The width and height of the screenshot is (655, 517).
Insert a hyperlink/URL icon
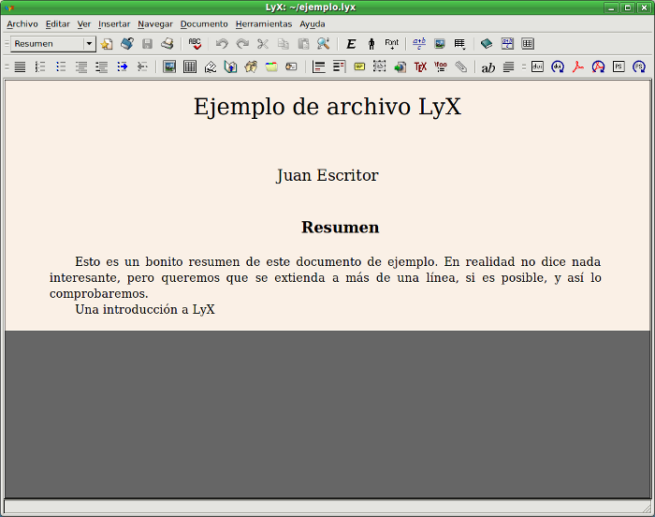coord(400,66)
